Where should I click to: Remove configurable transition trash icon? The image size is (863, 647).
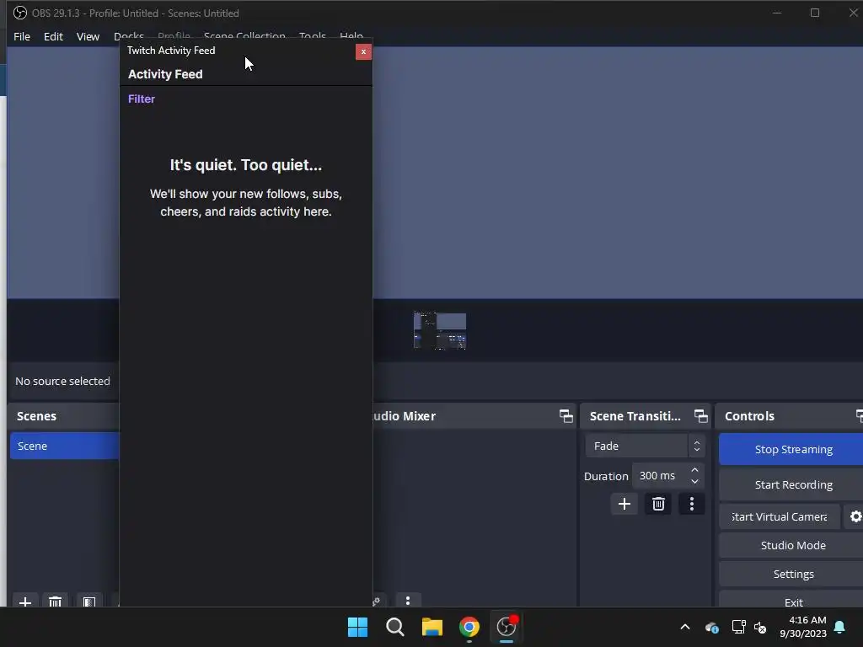[658, 504]
